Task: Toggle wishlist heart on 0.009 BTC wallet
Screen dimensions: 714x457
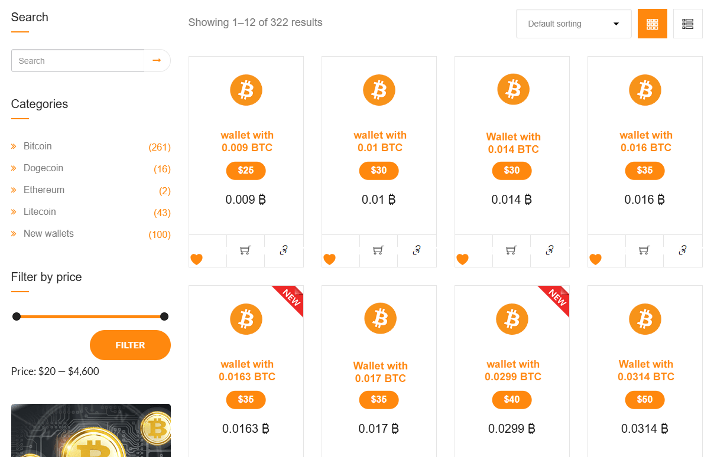Action: (x=197, y=259)
